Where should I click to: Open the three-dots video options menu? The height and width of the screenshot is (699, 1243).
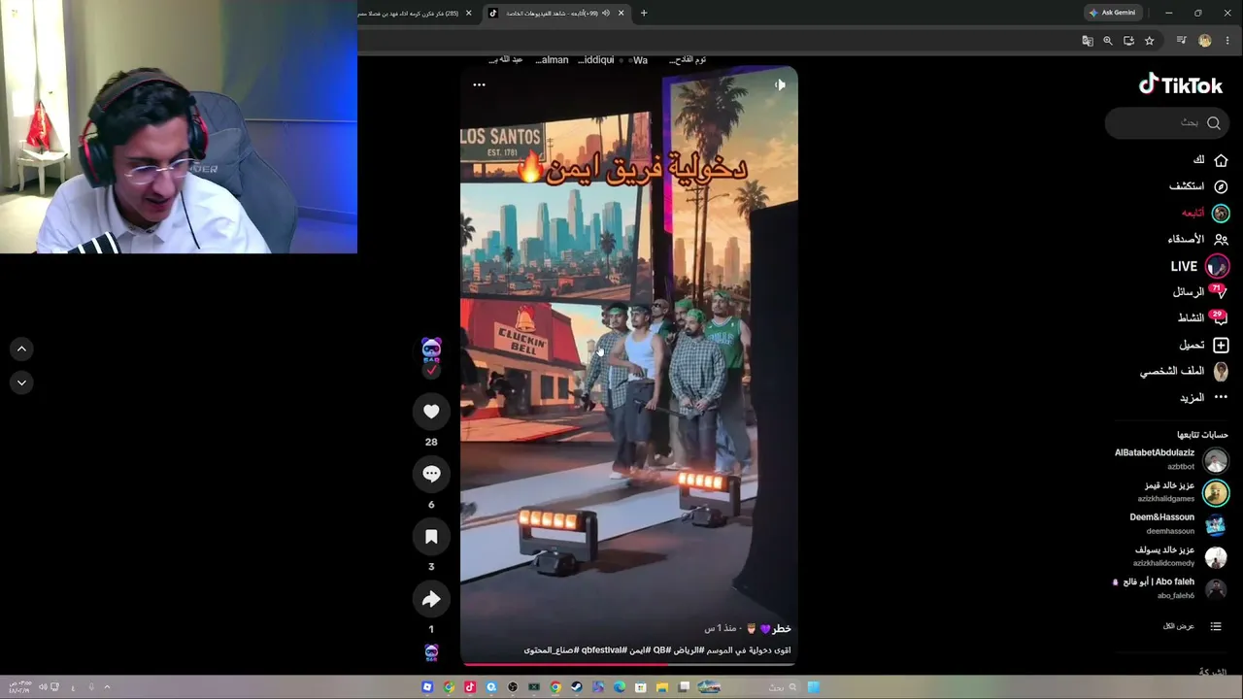(479, 84)
